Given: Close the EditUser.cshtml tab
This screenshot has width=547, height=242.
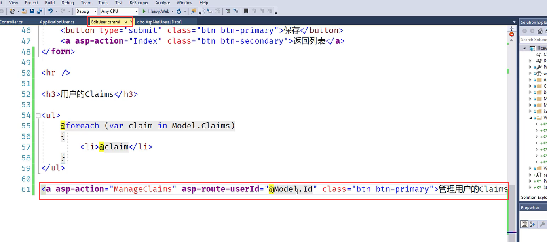Looking at the screenshot, I should (x=131, y=22).
